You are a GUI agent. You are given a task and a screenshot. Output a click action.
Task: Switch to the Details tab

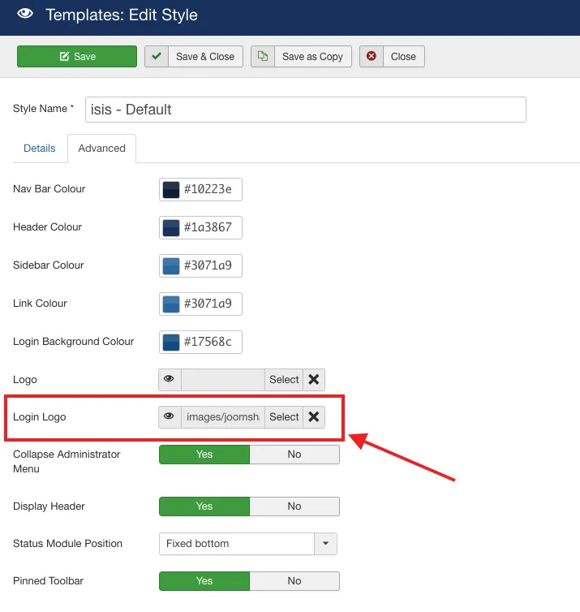pyautogui.click(x=40, y=149)
